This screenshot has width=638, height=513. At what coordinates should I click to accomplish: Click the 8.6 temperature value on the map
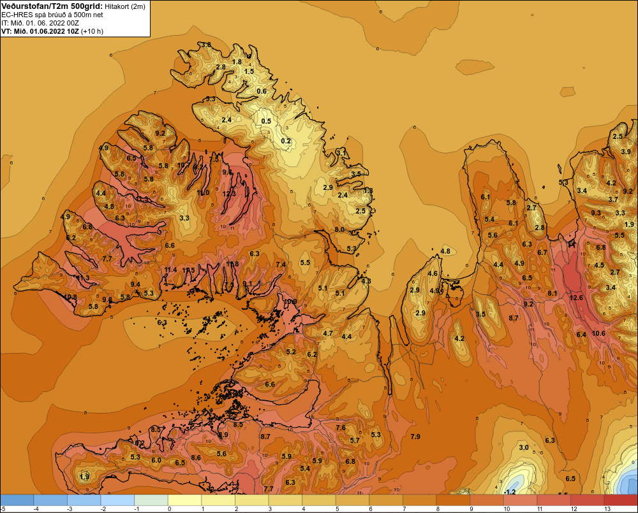pyautogui.click(x=196, y=458)
